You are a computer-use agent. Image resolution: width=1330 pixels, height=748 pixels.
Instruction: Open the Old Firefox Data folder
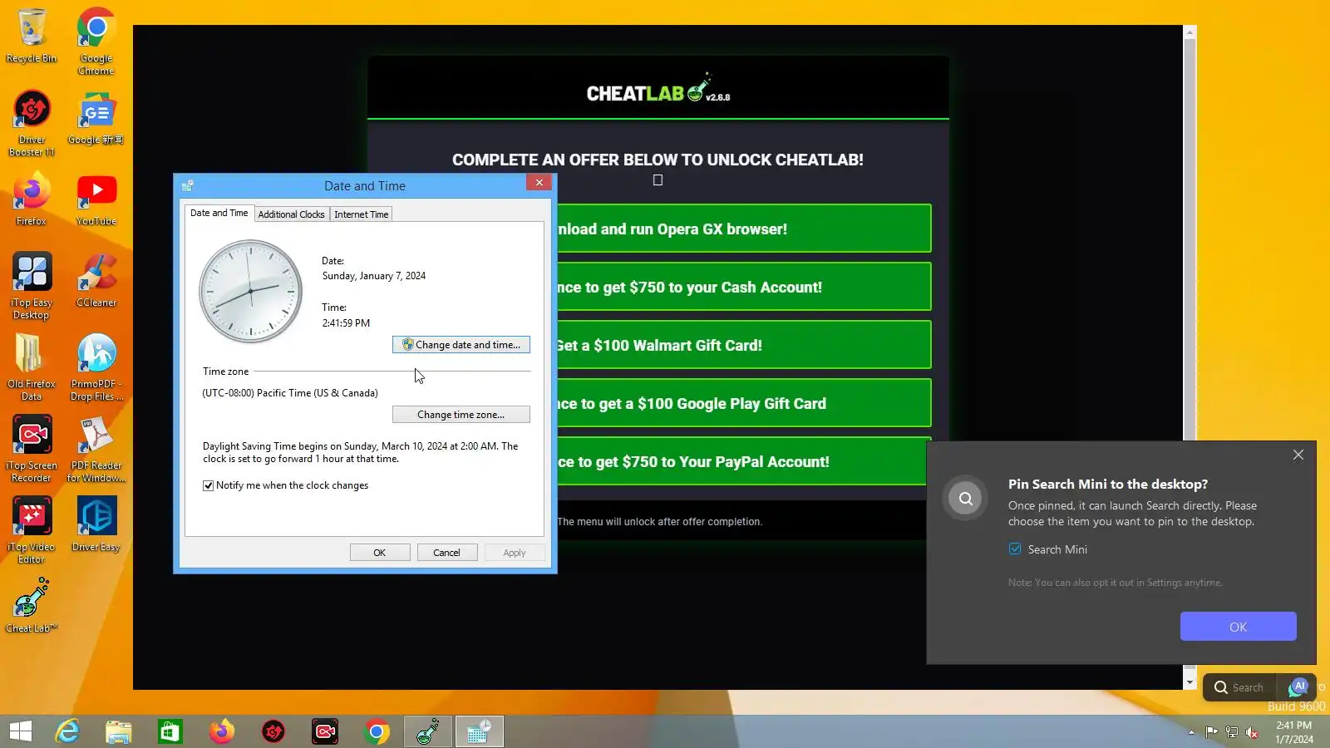click(x=32, y=367)
